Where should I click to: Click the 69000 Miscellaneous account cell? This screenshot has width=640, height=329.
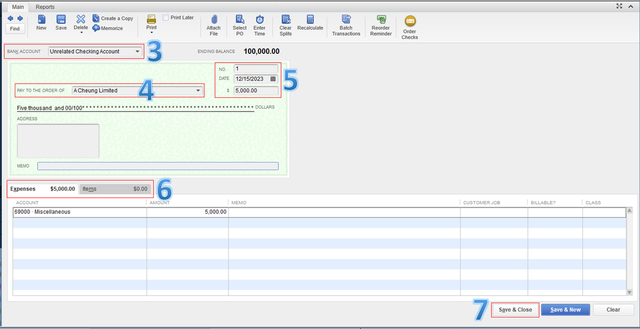pyautogui.click(x=79, y=212)
